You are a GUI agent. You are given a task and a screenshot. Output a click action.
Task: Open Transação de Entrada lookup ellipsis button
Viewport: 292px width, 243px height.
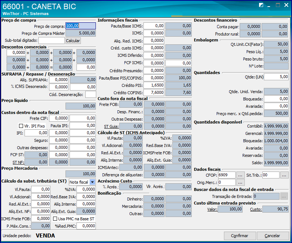coord(284,196)
